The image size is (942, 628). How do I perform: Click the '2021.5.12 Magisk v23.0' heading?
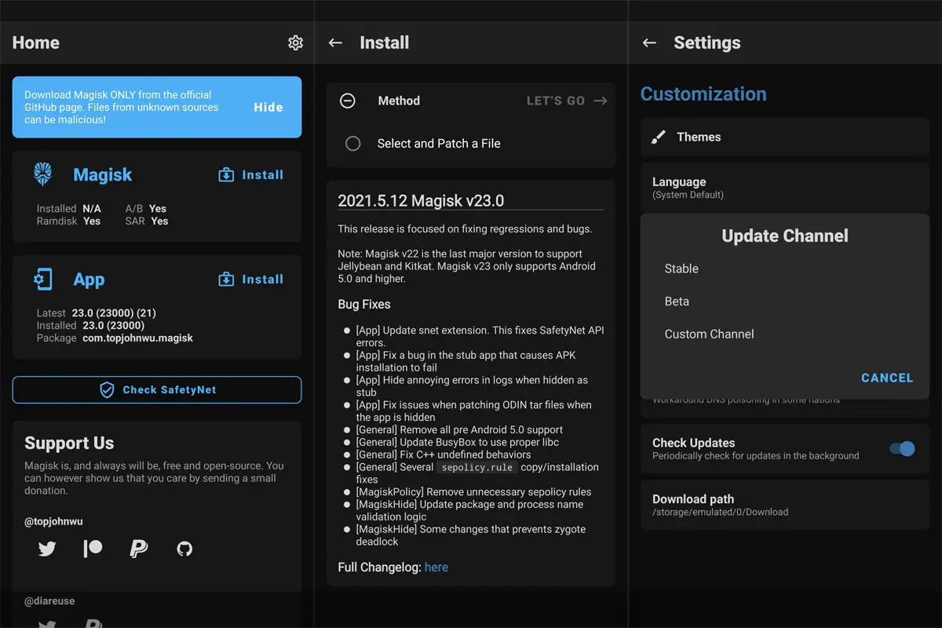(421, 200)
